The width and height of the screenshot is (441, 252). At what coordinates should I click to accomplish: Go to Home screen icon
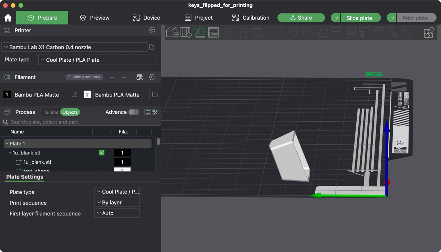(8, 18)
